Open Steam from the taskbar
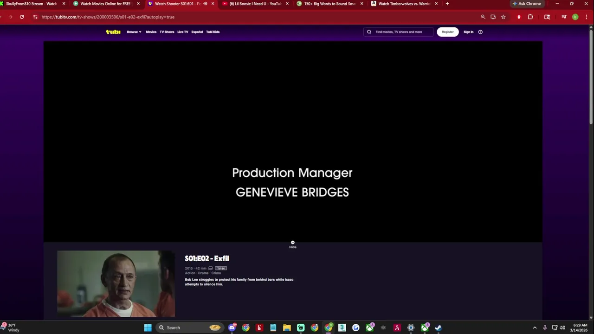 point(438,328)
